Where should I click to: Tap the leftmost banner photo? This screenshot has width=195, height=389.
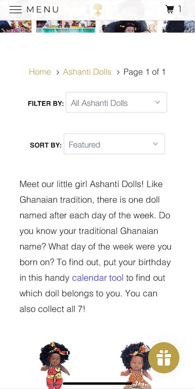click(x=16, y=27)
